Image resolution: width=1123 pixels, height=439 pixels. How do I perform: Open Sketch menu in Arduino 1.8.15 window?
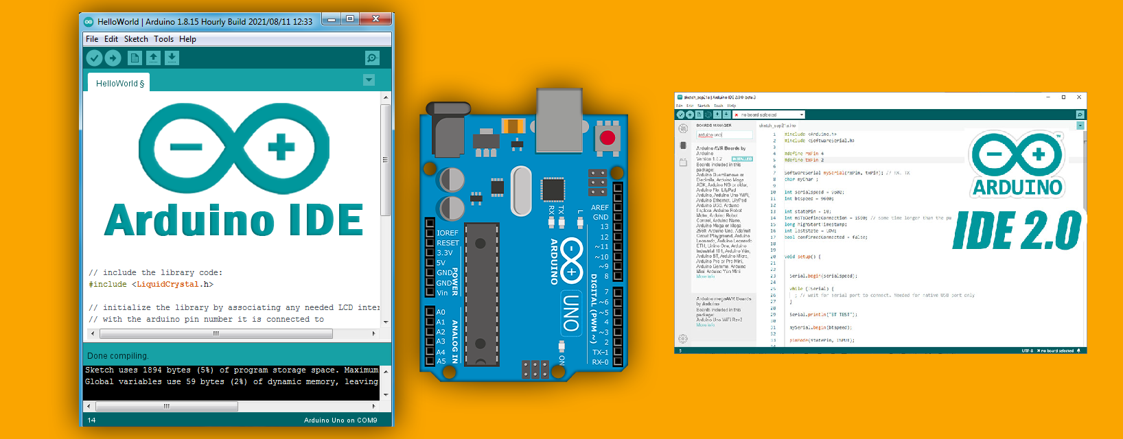click(136, 39)
